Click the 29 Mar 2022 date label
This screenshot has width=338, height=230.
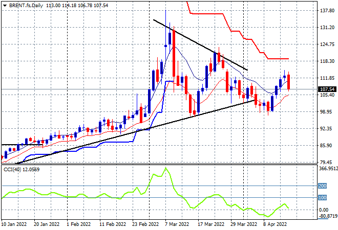point(244,224)
